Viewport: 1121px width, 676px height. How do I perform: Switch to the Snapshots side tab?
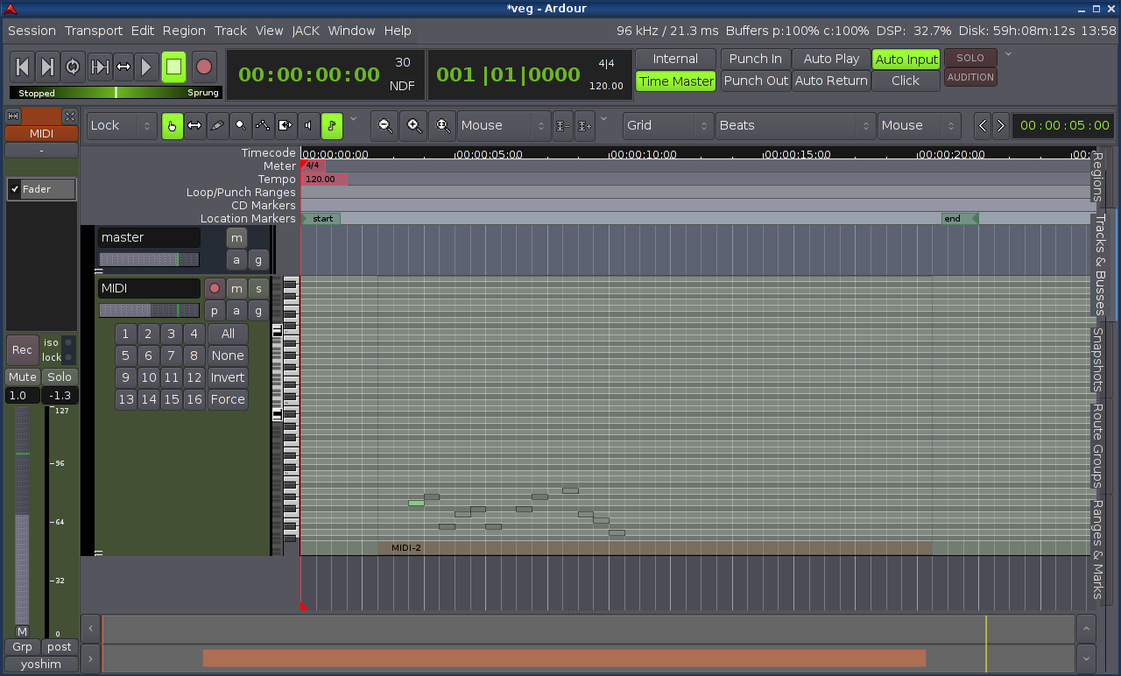pyautogui.click(x=1096, y=360)
